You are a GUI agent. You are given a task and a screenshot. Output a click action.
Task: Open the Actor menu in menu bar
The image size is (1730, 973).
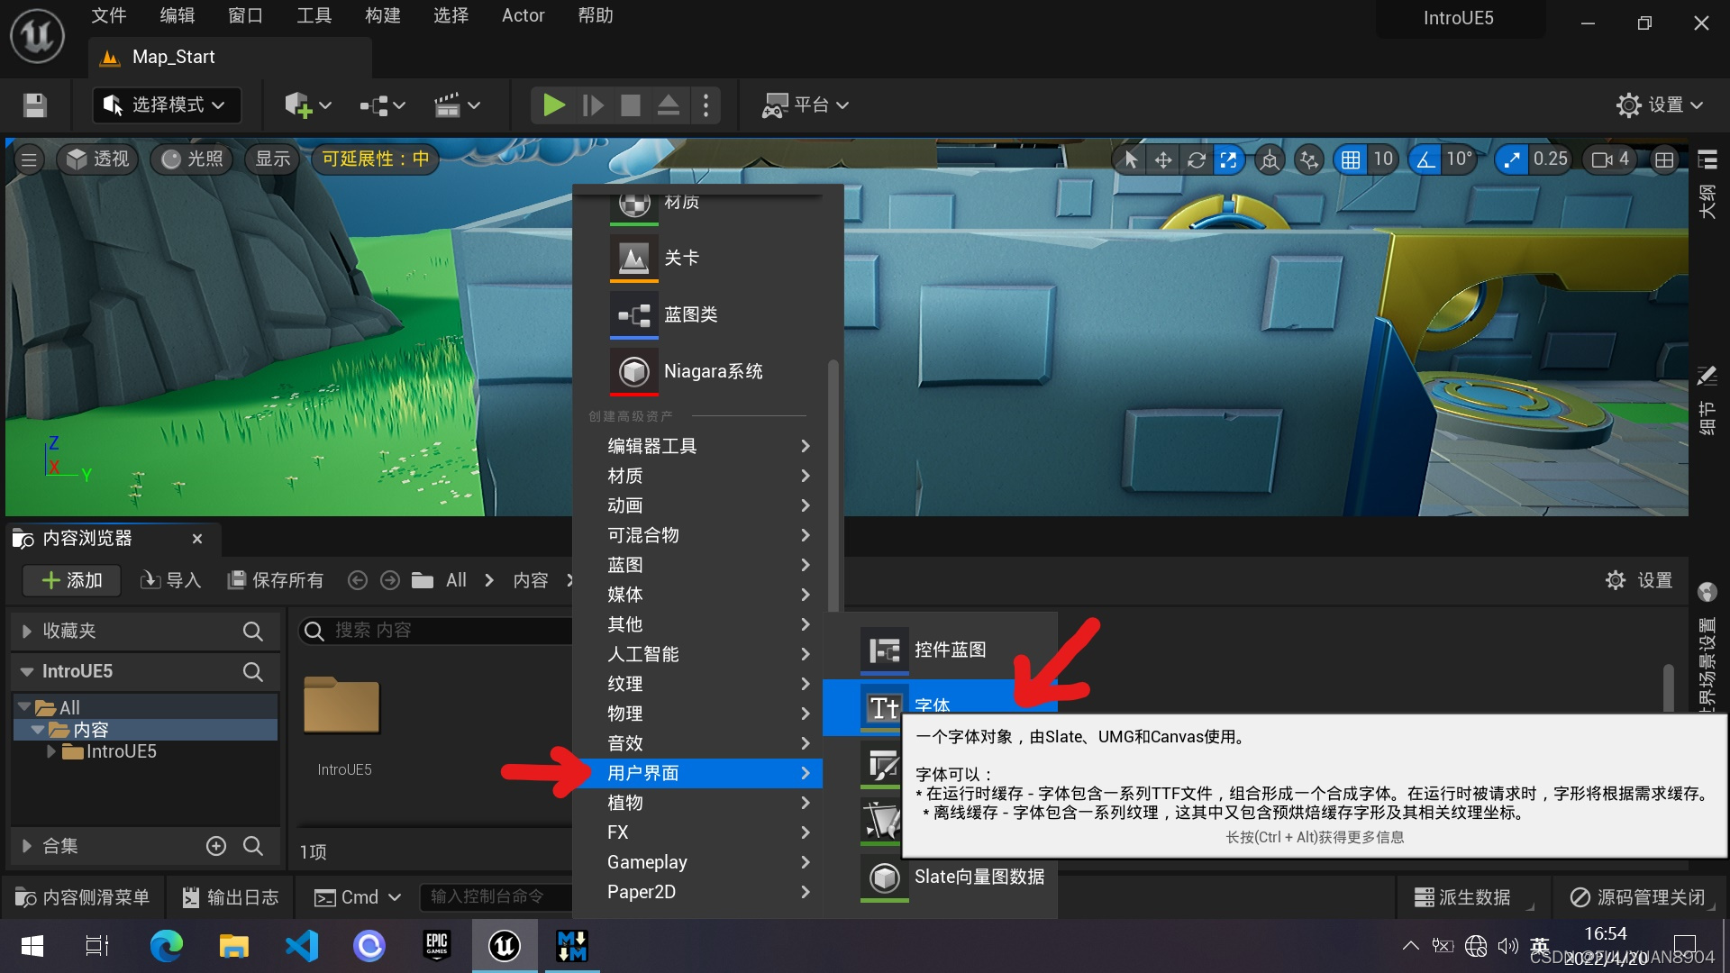(523, 15)
